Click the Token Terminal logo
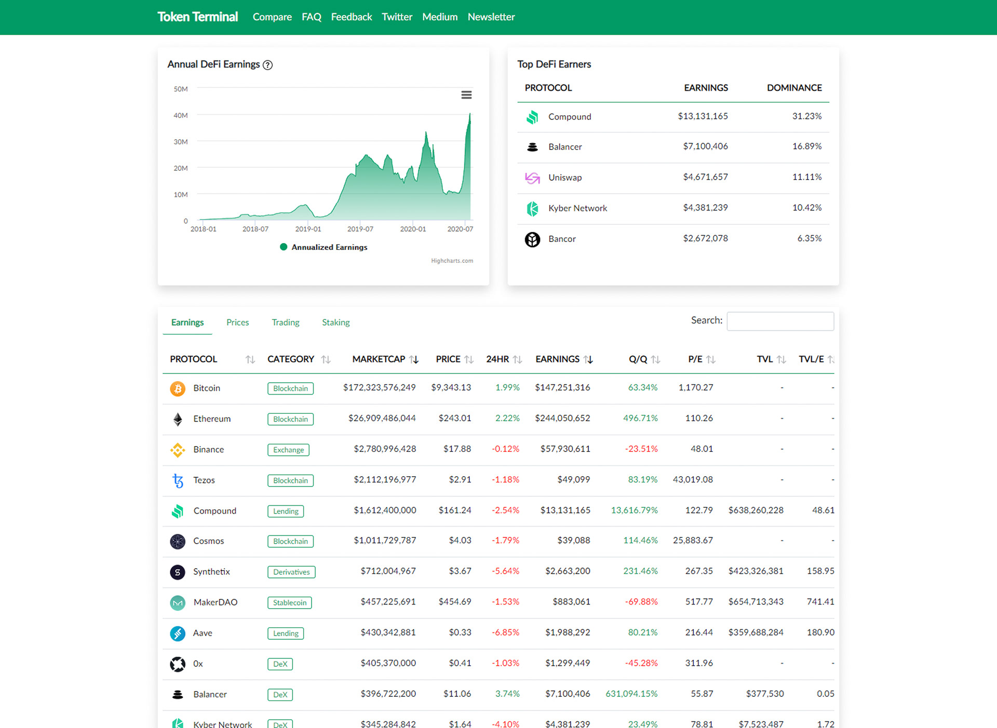 (x=198, y=17)
